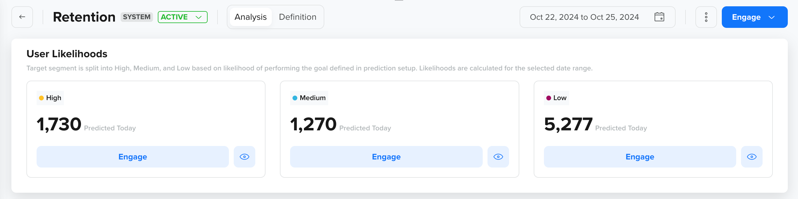Click the yellow High likelihood dot

click(x=40, y=97)
